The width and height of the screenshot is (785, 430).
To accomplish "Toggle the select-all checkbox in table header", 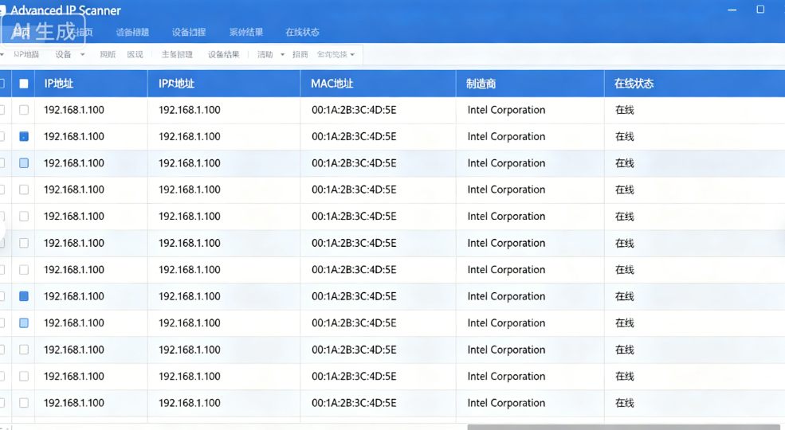I will point(24,84).
